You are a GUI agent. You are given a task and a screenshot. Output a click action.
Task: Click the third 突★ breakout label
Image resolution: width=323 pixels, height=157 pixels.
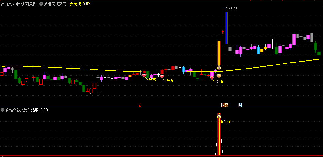tap(220, 82)
